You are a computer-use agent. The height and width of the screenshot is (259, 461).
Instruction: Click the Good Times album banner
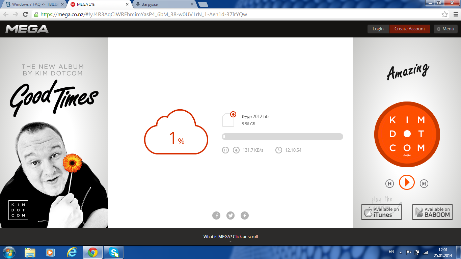(54, 133)
